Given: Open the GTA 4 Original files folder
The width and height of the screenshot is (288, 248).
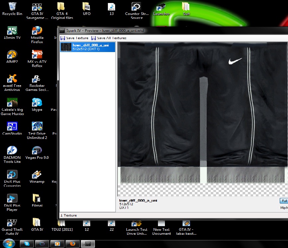Looking at the screenshot, I should [62, 11].
